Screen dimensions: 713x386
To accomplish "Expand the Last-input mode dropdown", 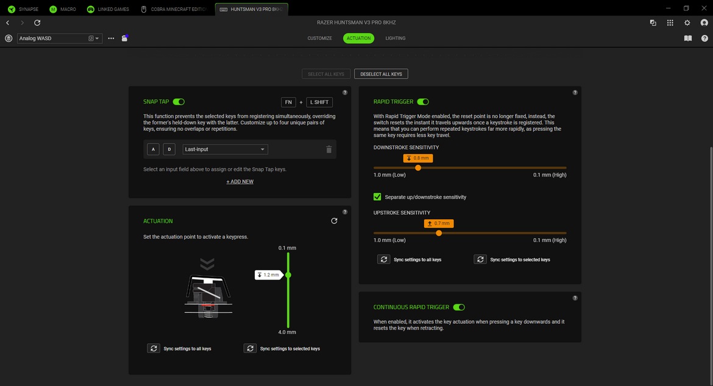I will pyautogui.click(x=225, y=149).
